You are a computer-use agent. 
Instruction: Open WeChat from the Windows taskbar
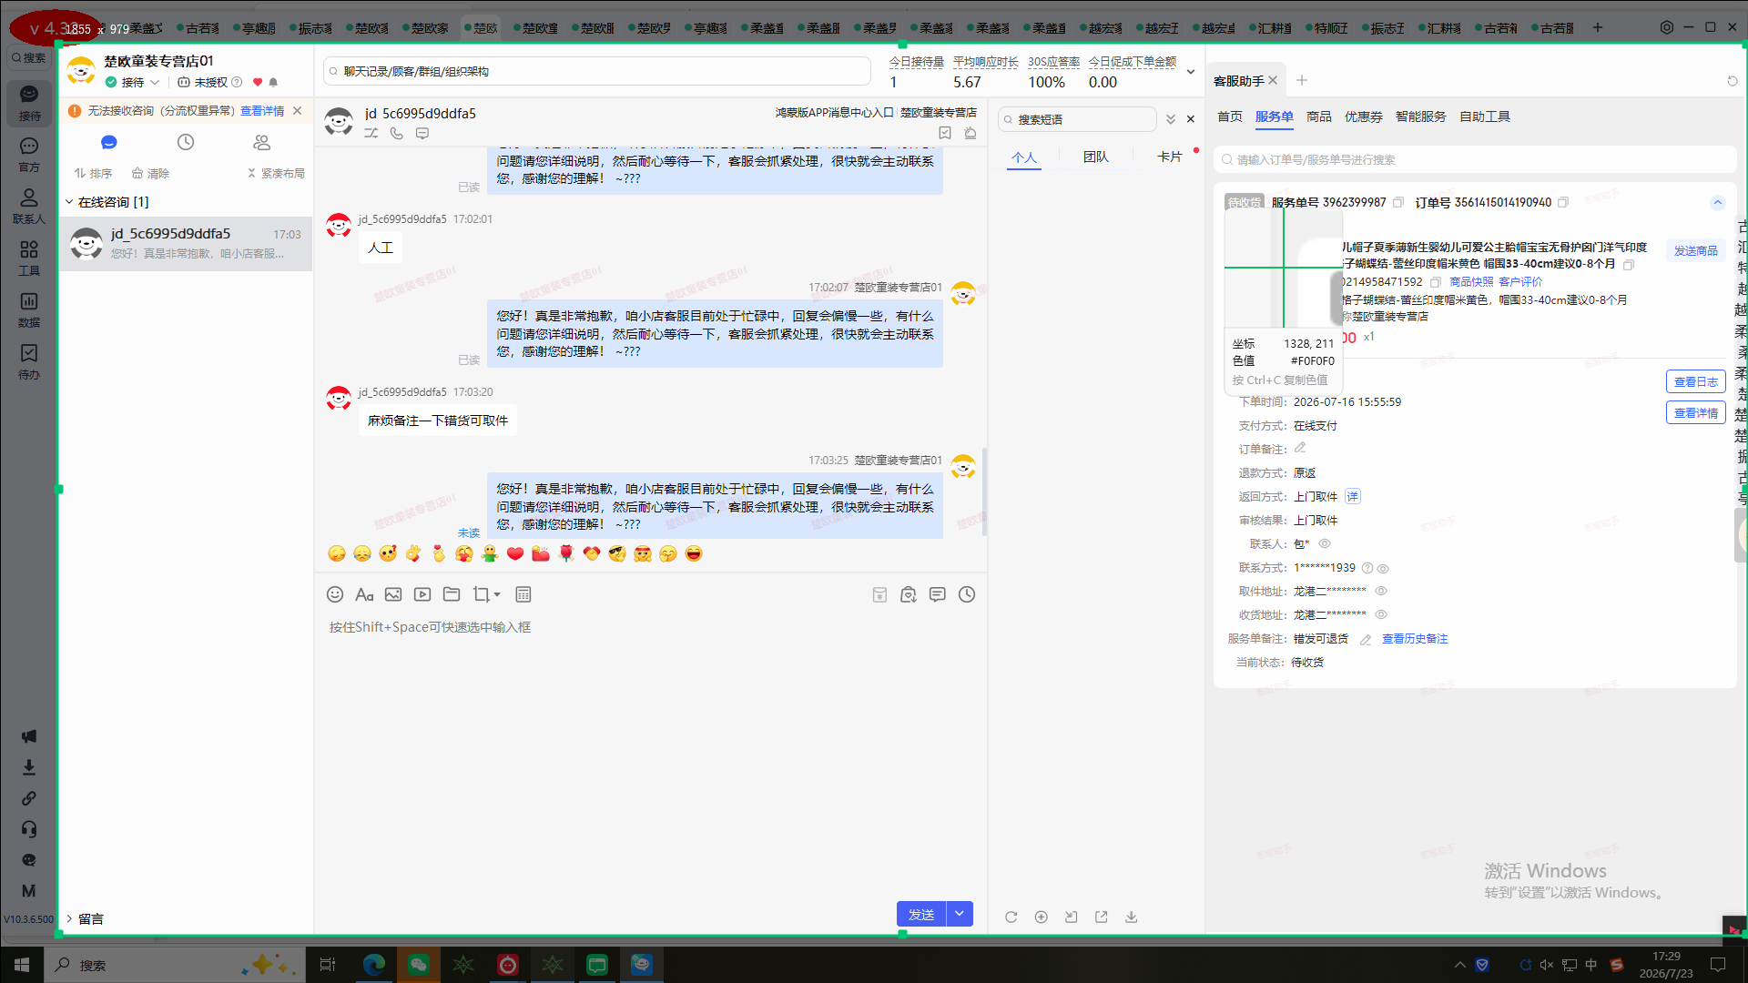click(x=419, y=965)
